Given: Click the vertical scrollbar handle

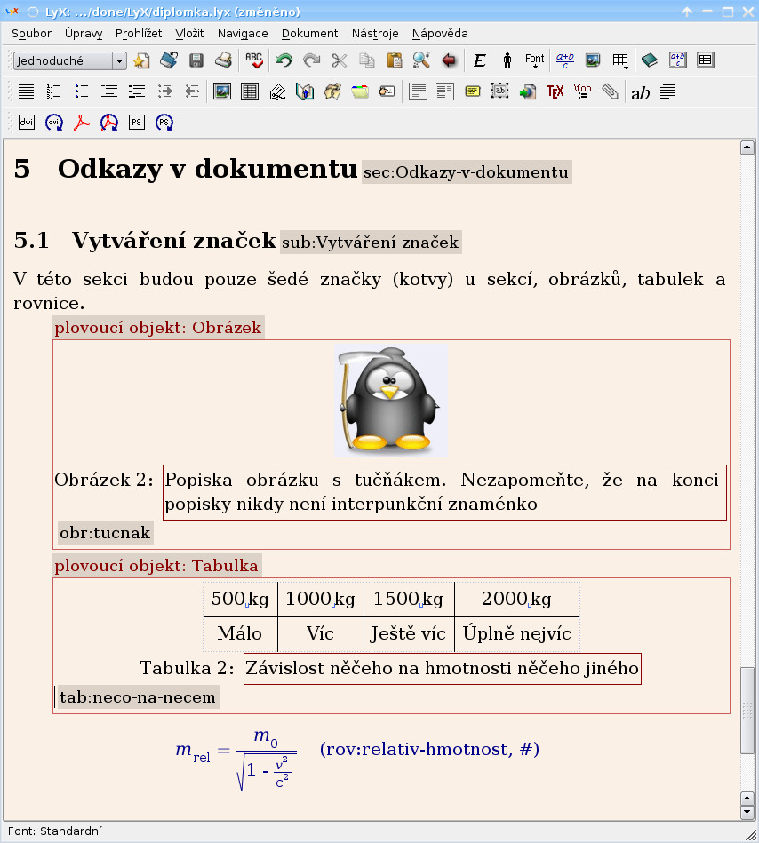Looking at the screenshot, I should 747,711.
